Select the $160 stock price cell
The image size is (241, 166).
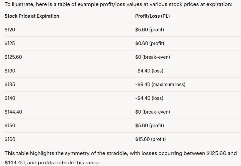(x=10, y=139)
